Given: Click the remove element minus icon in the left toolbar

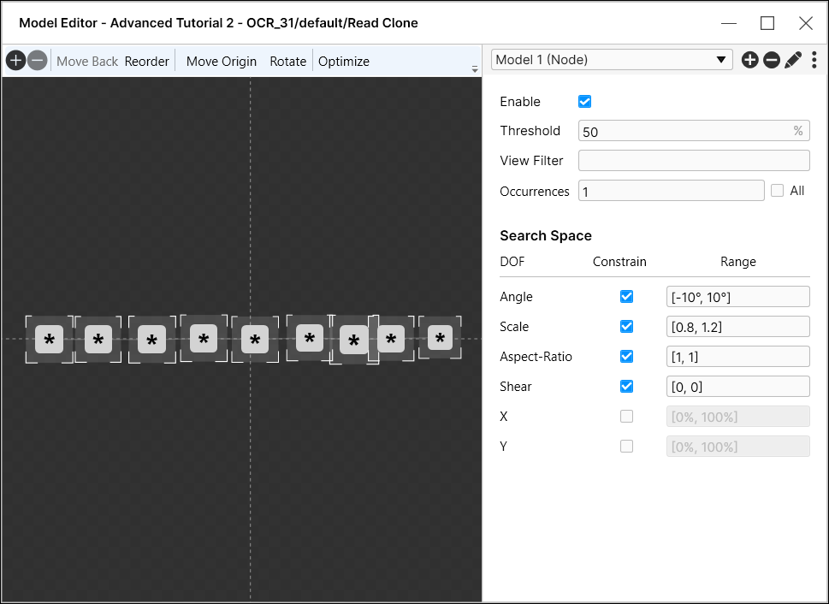Looking at the screenshot, I should coord(37,61).
